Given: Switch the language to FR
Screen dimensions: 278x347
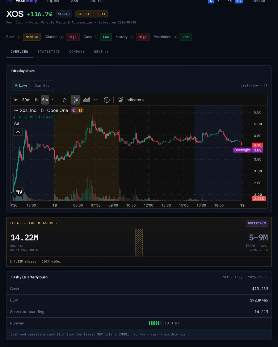Looking at the screenshot, I should 230,1.
